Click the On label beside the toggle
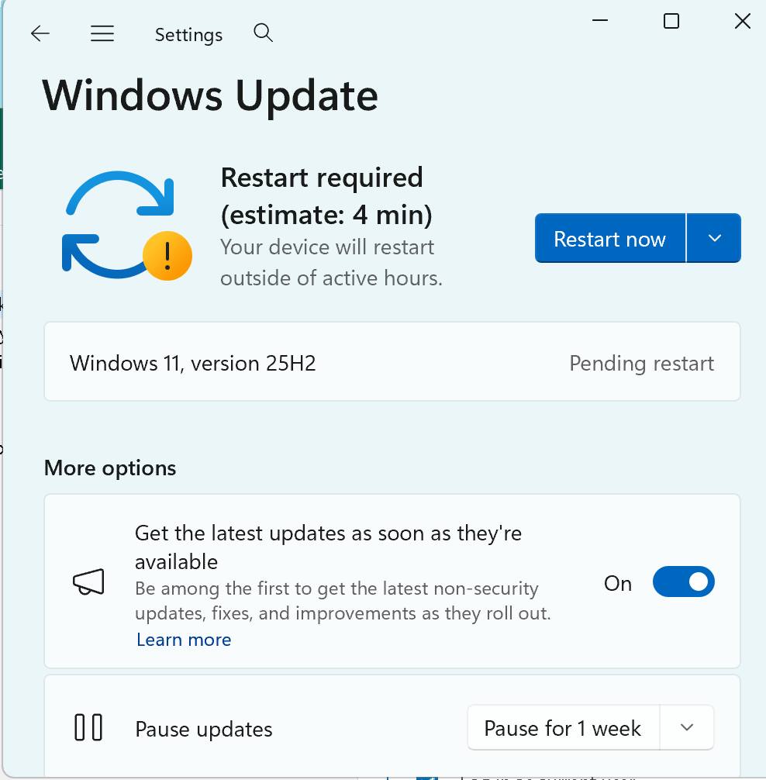Image resolution: width=766 pixels, height=780 pixels. pyautogui.click(x=618, y=583)
